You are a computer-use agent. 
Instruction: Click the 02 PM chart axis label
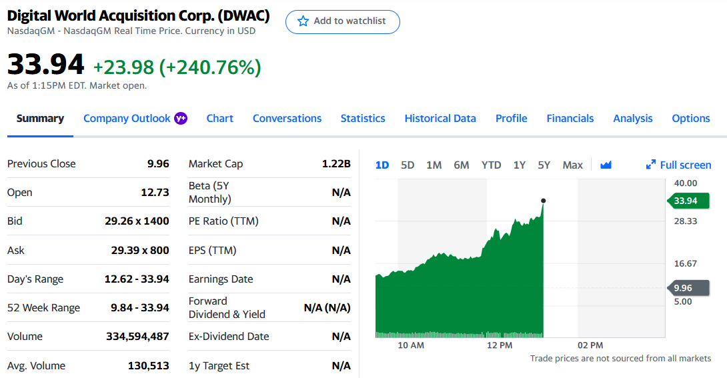(590, 345)
